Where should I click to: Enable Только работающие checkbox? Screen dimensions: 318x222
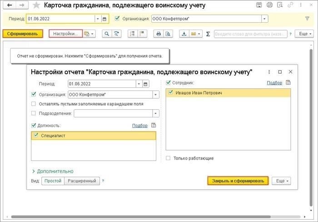(x=168, y=158)
